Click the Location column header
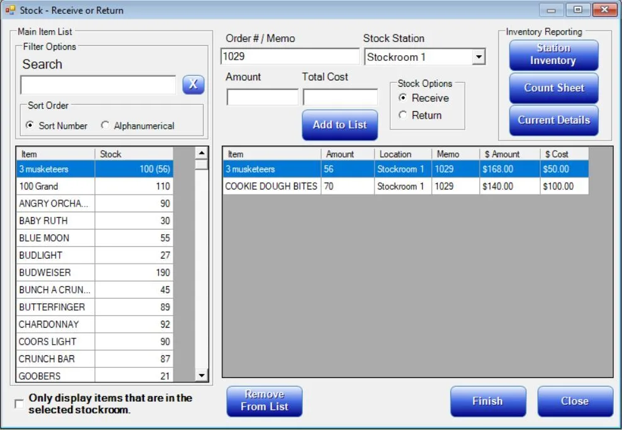622x430 pixels. tap(403, 154)
